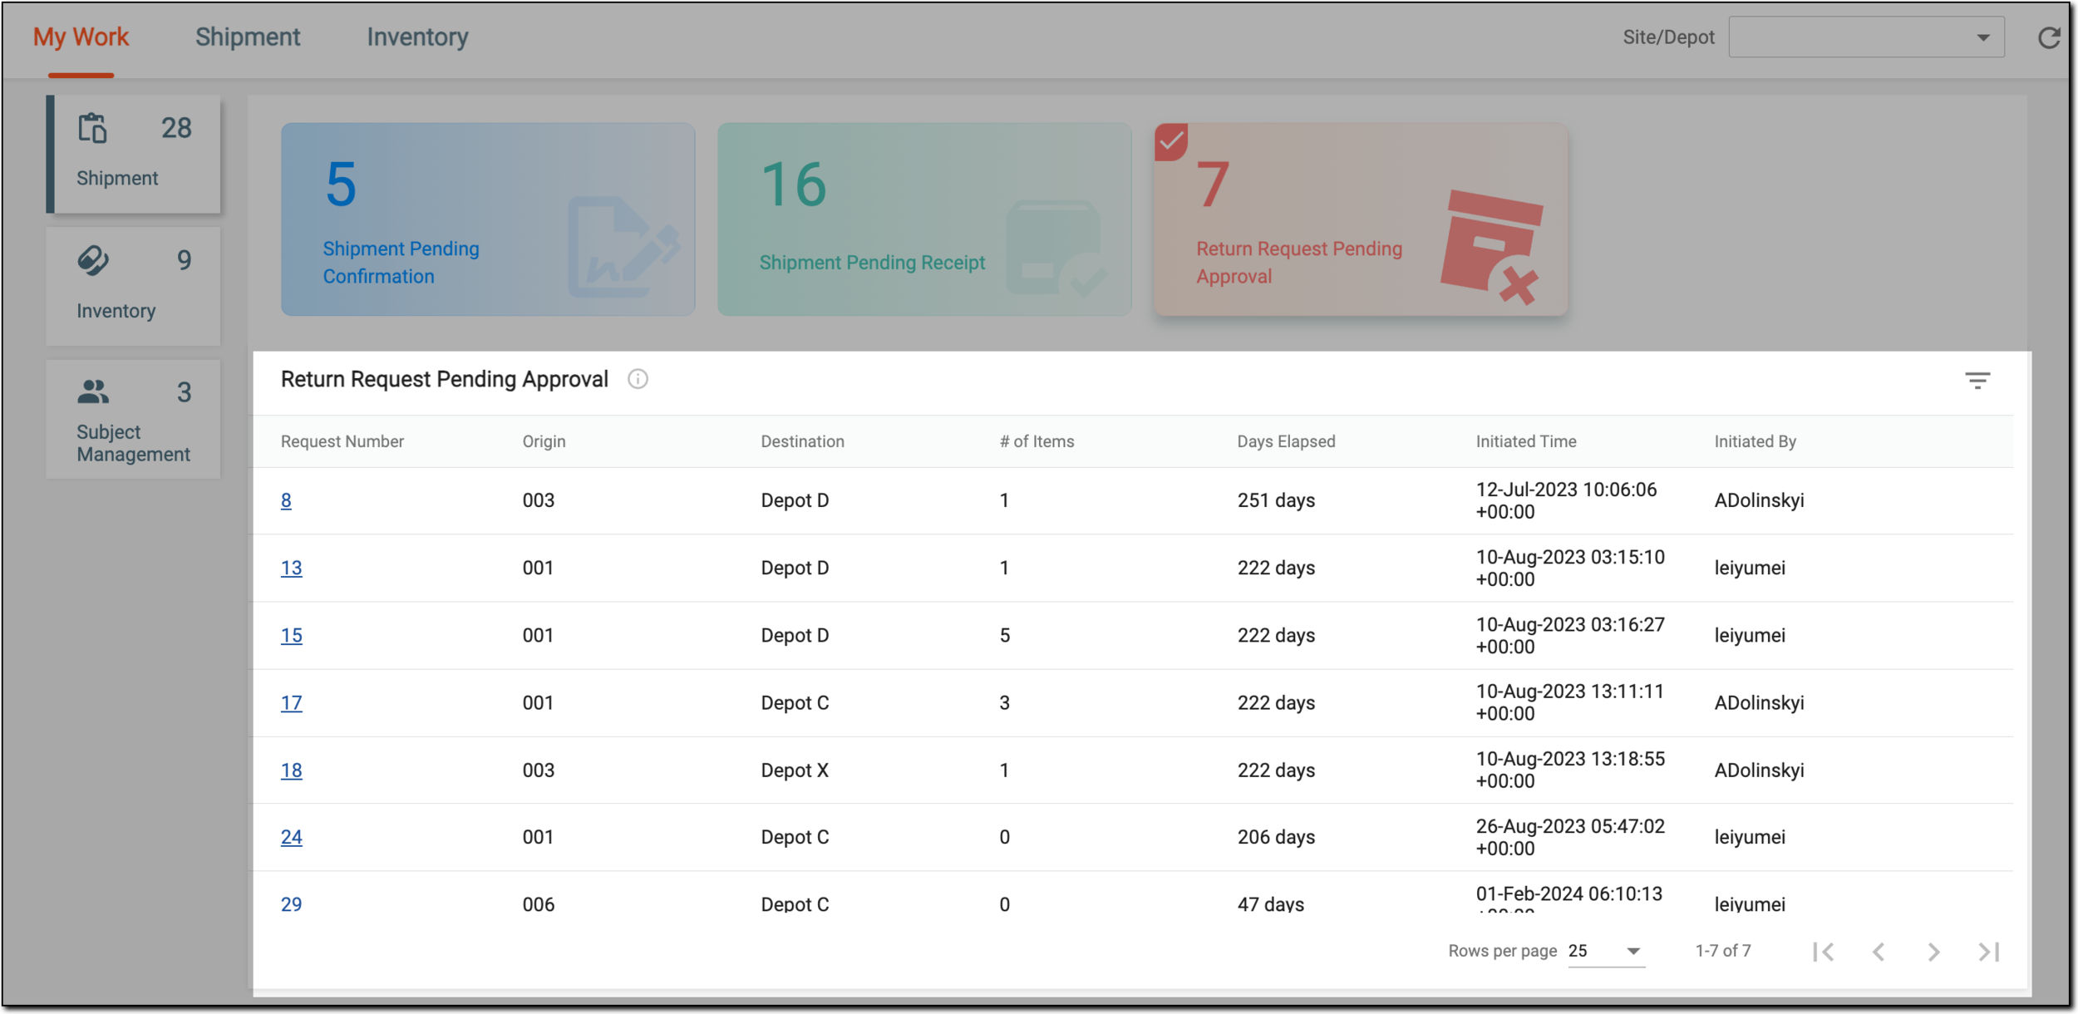Viewport: 2078px width, 1014px height.
Task: Open return request number 18
Action: click(291, 770)
